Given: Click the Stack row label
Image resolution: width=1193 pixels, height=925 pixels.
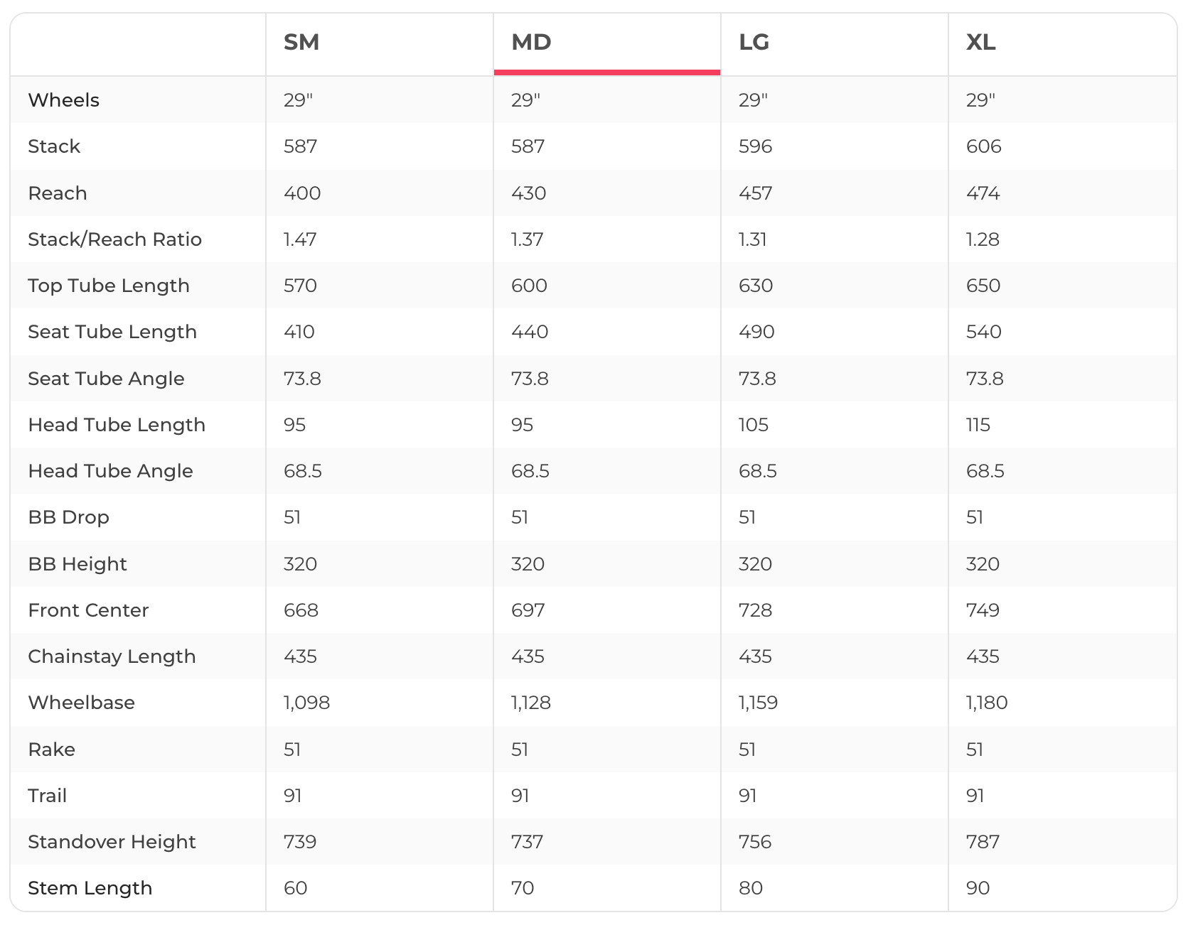Looking at the screenshot, I should (54, 146).
